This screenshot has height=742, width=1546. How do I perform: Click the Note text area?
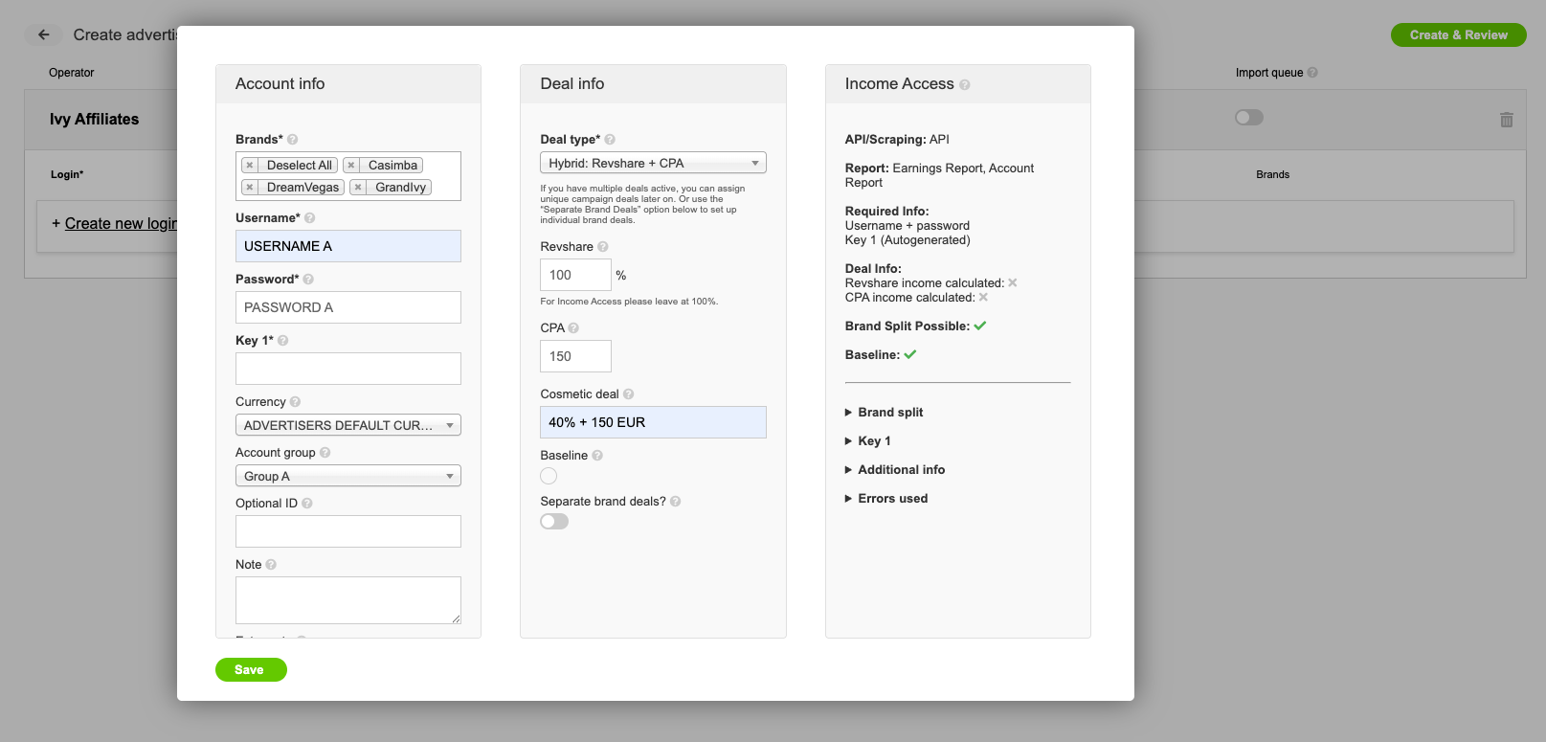(348, 600)
